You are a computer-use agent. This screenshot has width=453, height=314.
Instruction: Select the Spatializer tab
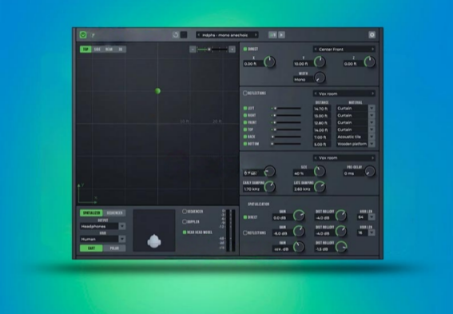coord(91,213)
